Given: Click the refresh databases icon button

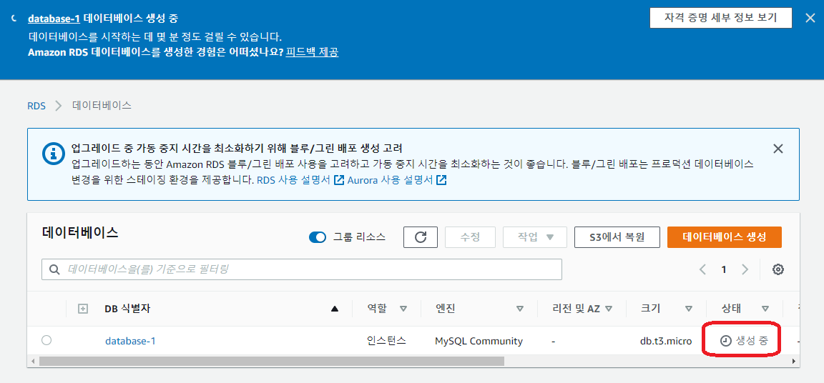Looking at the screenshot, I should (421, 237).
